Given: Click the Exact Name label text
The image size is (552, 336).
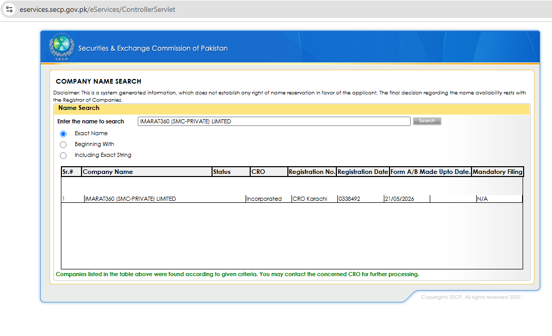Looking at the screenshot, I should 91,134.
